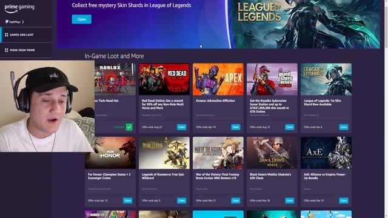The image size is (388, 218).
Task: Click Offer ends Mar 30 on Black Desert card
Action: click(x=260, y=200)
